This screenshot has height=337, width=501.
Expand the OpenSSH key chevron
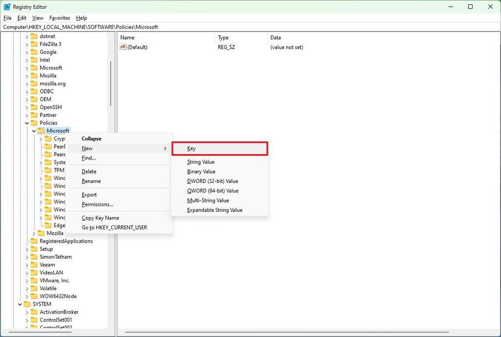tap(27, 107)
